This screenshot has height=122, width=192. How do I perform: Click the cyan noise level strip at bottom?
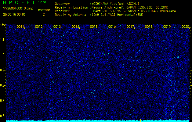pyautogui.click(x=98, y=121)
